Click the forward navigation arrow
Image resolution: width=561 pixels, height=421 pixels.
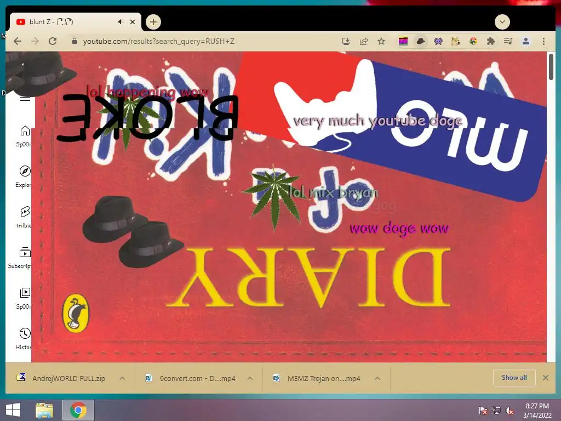click(x=35, y=41)
